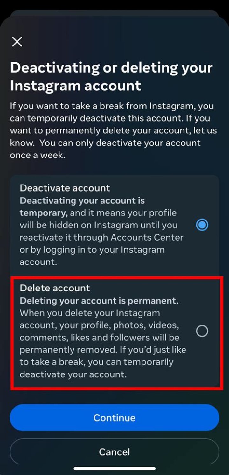Image resolution: width=229 pixels, height=475 pixels.
Task: Tap the iOS home indicator bar
Action: point(114,468)
